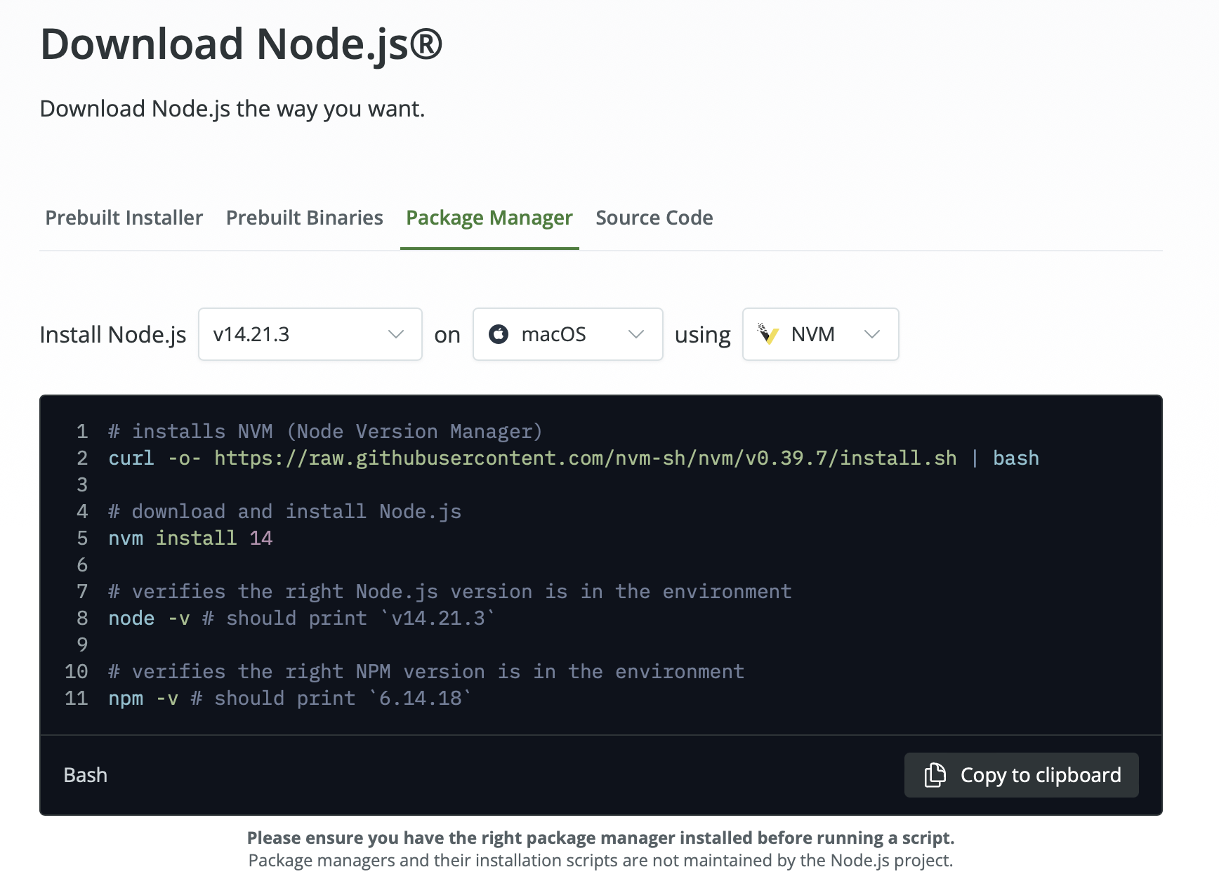This screenshot has height=886, width=1219.
Task: Click the 'nvm install 14' command line
Action: [190, 538]
